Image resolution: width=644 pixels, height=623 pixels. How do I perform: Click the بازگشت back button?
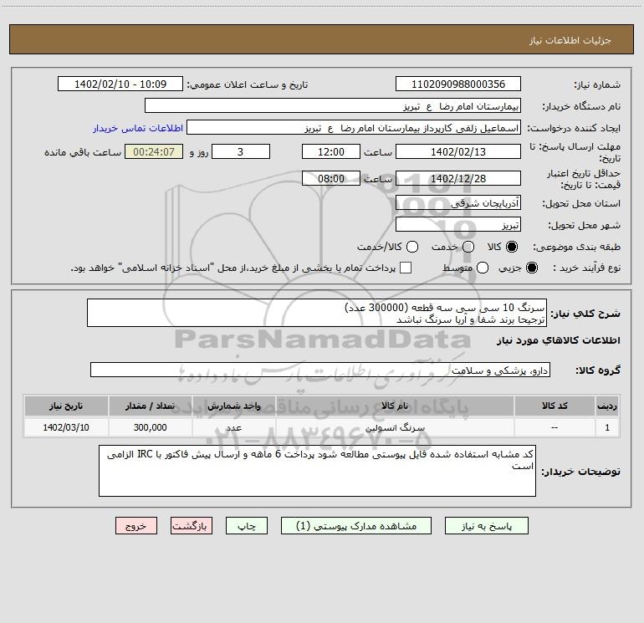point(192,526)
